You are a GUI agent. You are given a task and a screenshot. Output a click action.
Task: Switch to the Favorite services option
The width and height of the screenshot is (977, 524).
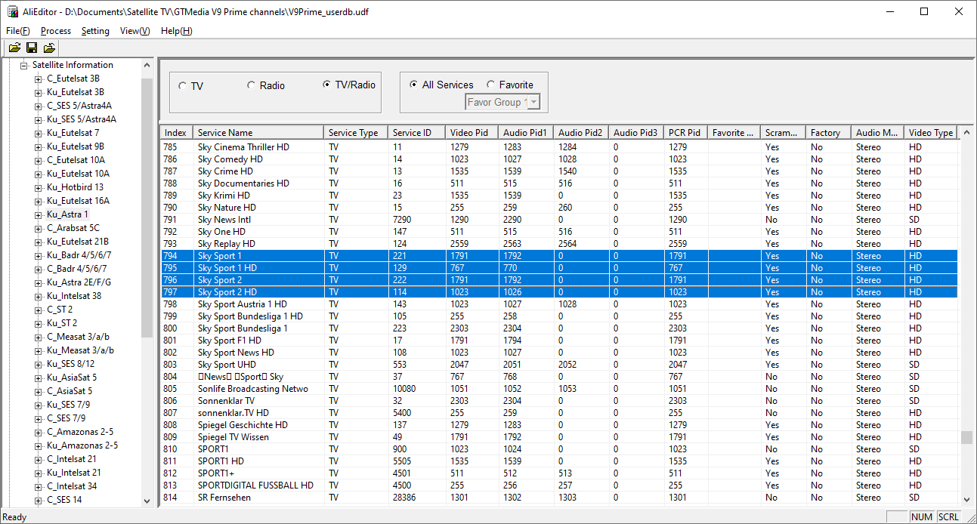pos(491,85)
